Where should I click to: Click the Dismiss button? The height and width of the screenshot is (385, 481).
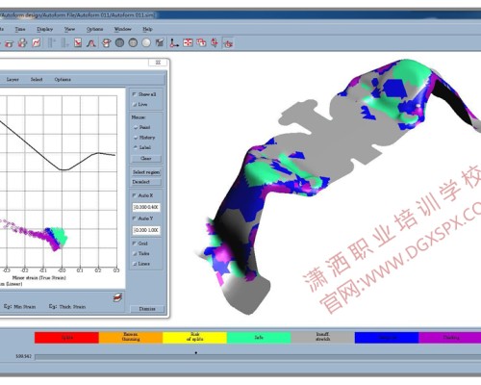[x=147, y=309]
